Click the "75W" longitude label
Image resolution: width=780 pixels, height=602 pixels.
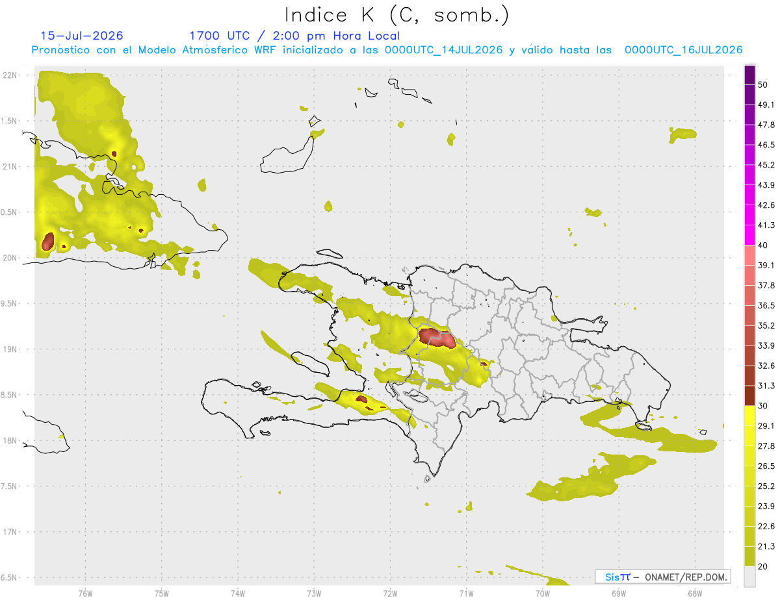[x=162, y=593]
